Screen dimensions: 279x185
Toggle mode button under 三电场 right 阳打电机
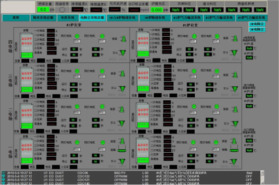(215, 77)
